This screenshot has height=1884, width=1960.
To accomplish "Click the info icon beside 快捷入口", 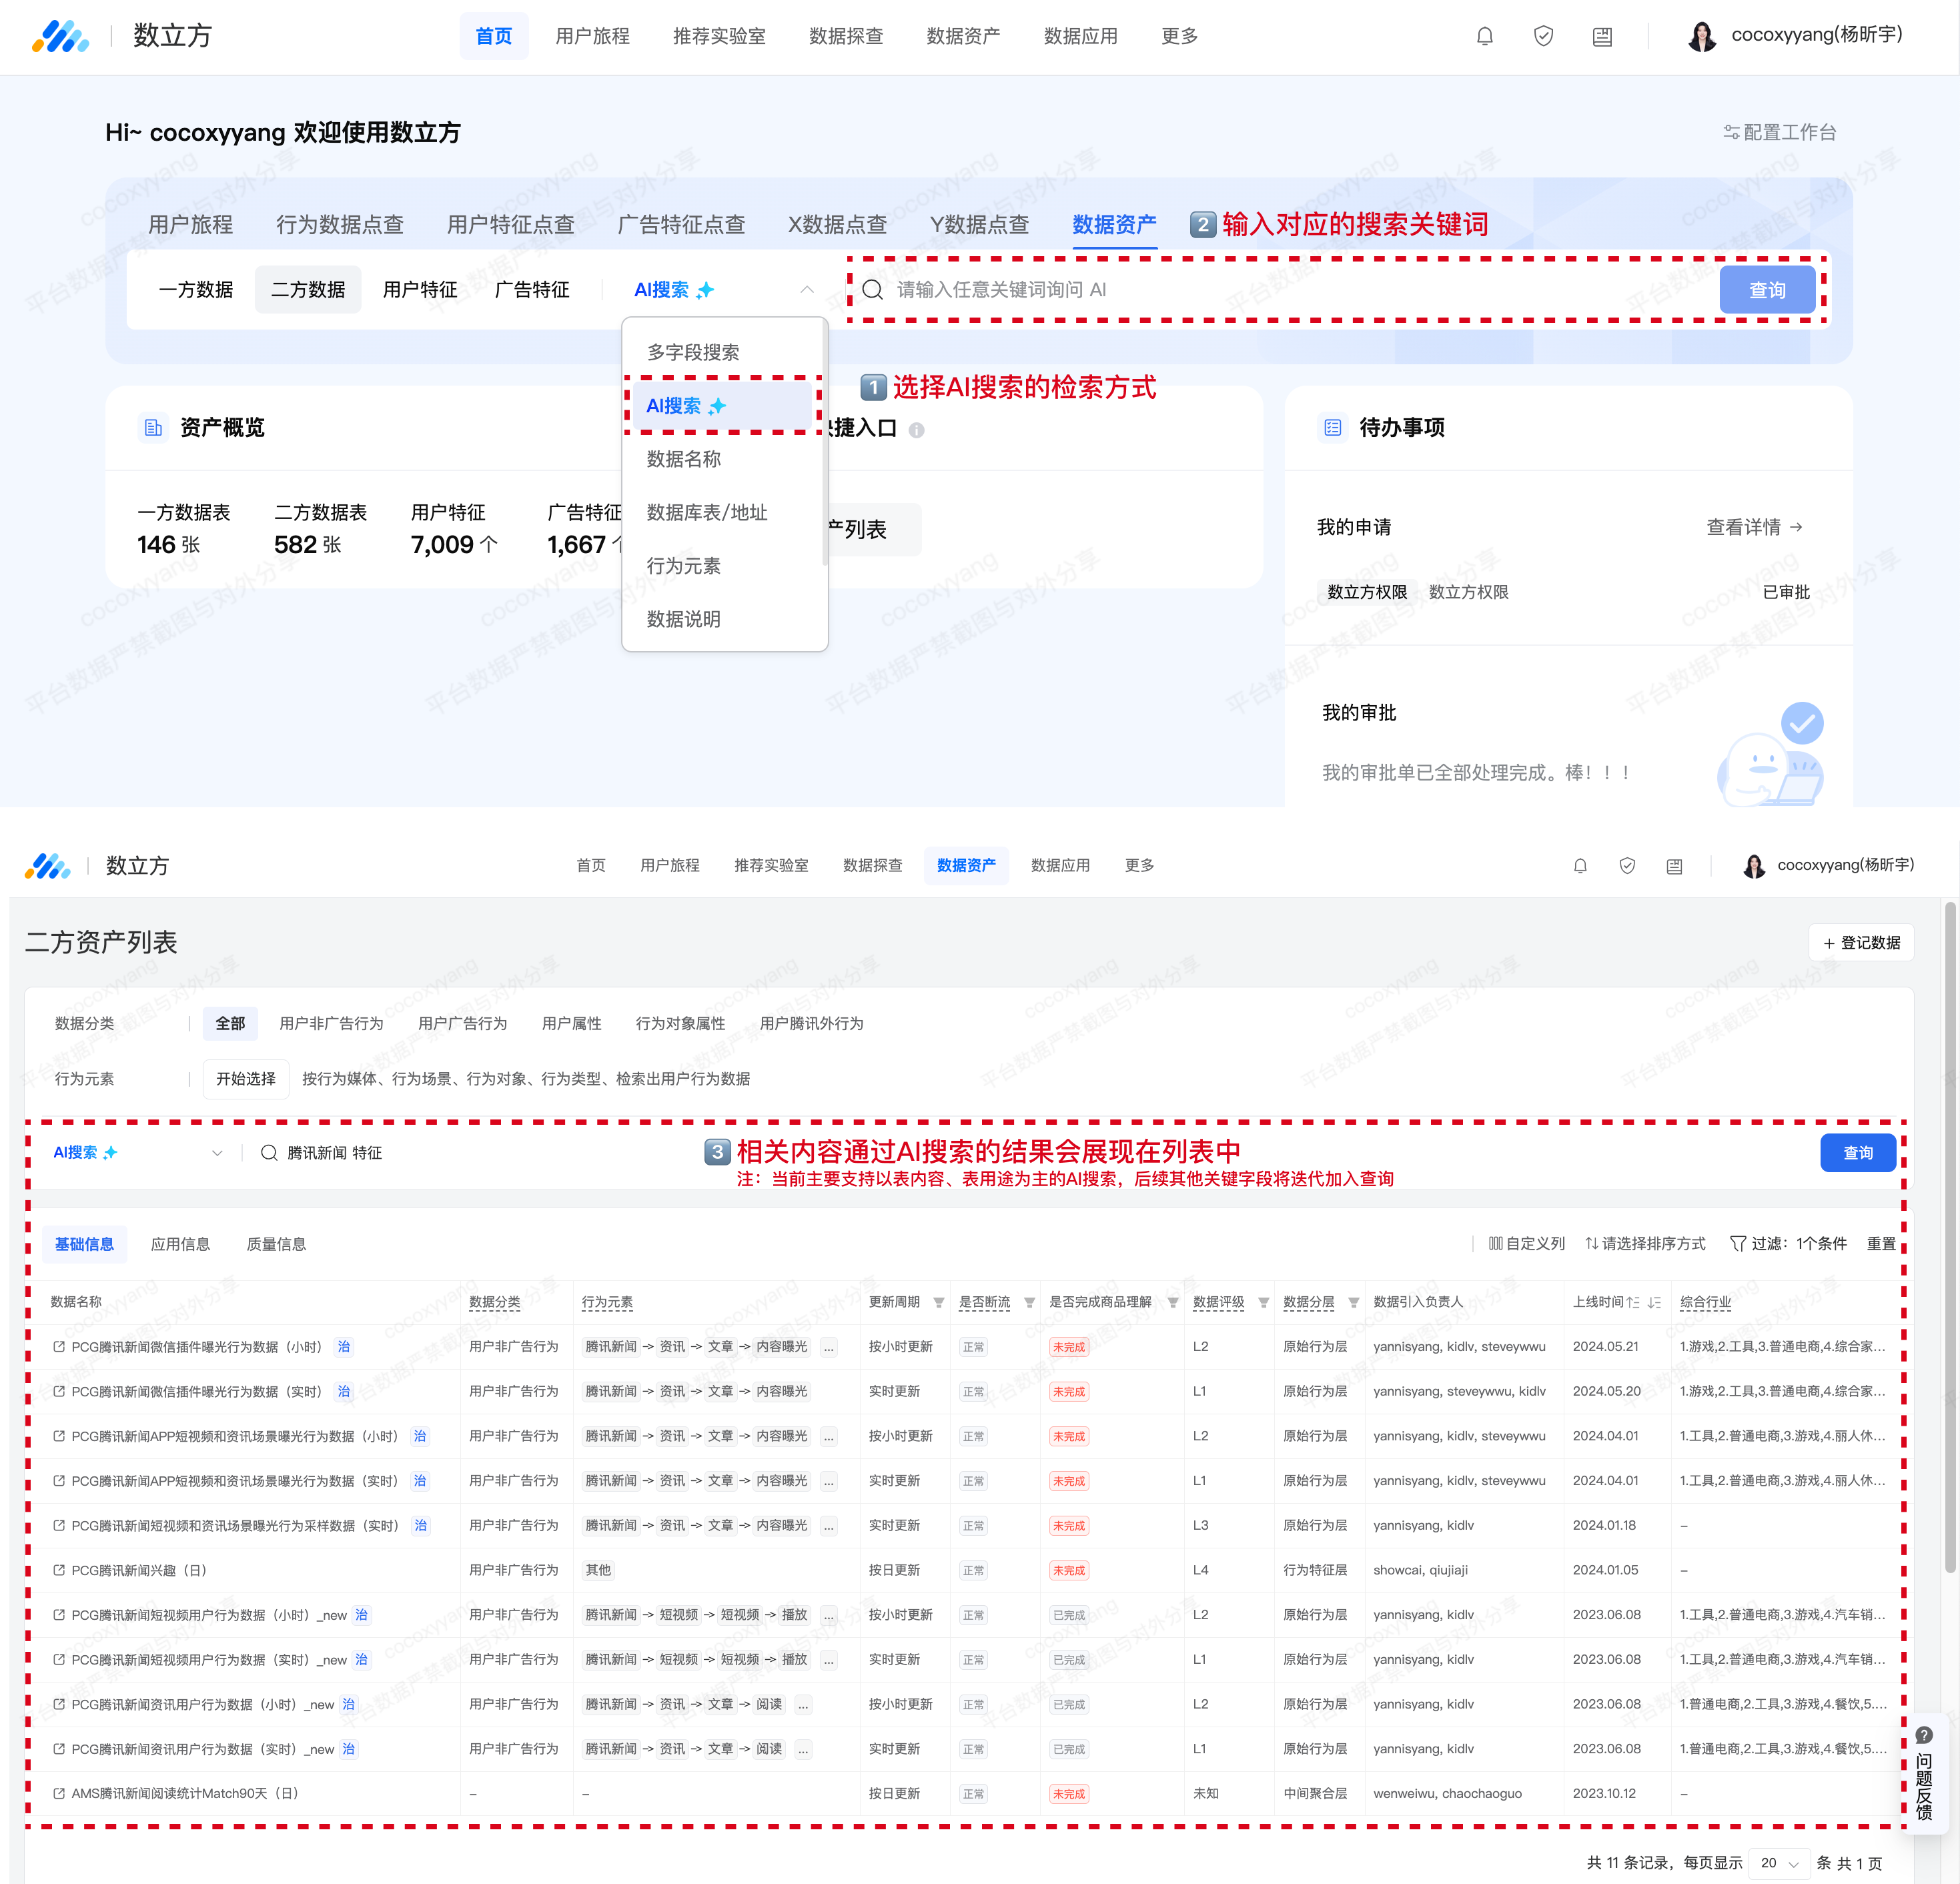I will pos(916,430).
